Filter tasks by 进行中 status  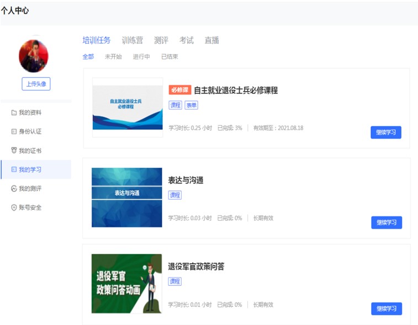pos(141,56)
